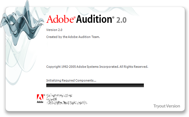Click "Initializing Required Components..." status text
The width and height of the screenshot is (189, 117).
click(x=71, y=80)
